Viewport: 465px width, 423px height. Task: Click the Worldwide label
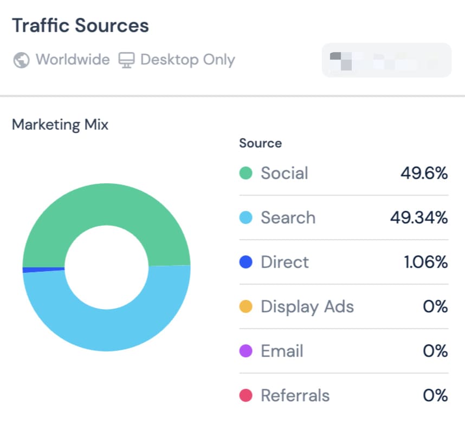coord(73,60)
